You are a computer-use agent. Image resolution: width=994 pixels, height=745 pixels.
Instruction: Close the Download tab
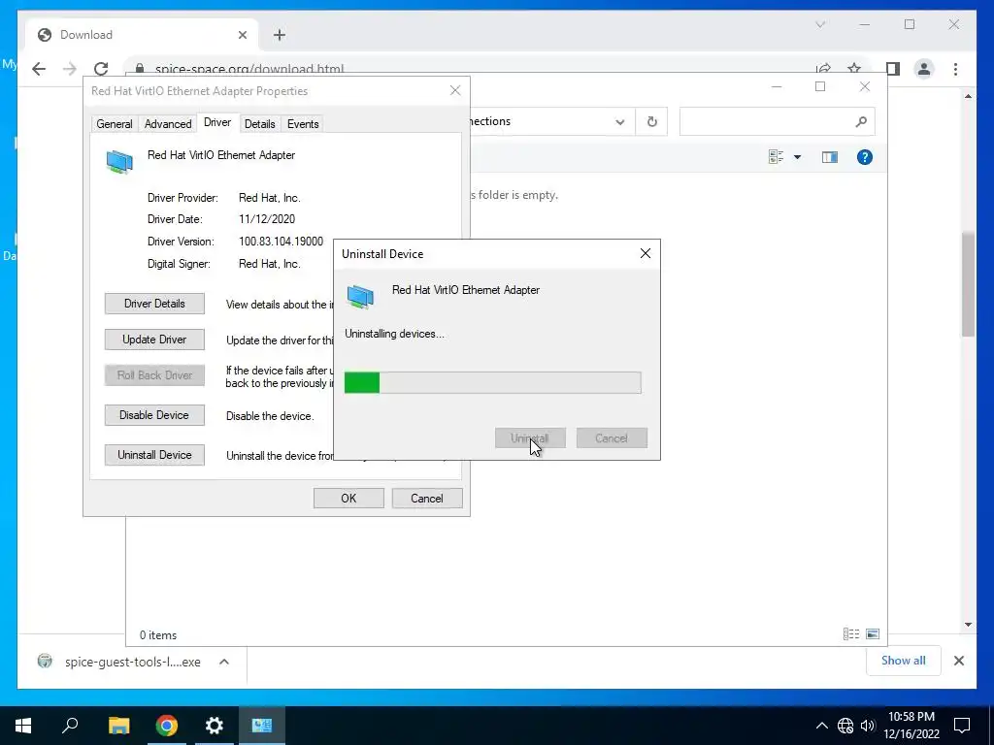(x=242, y=35)
